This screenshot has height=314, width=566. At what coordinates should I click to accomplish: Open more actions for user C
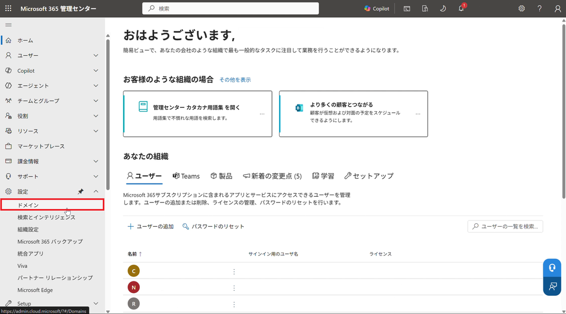(x=234, y=272)
